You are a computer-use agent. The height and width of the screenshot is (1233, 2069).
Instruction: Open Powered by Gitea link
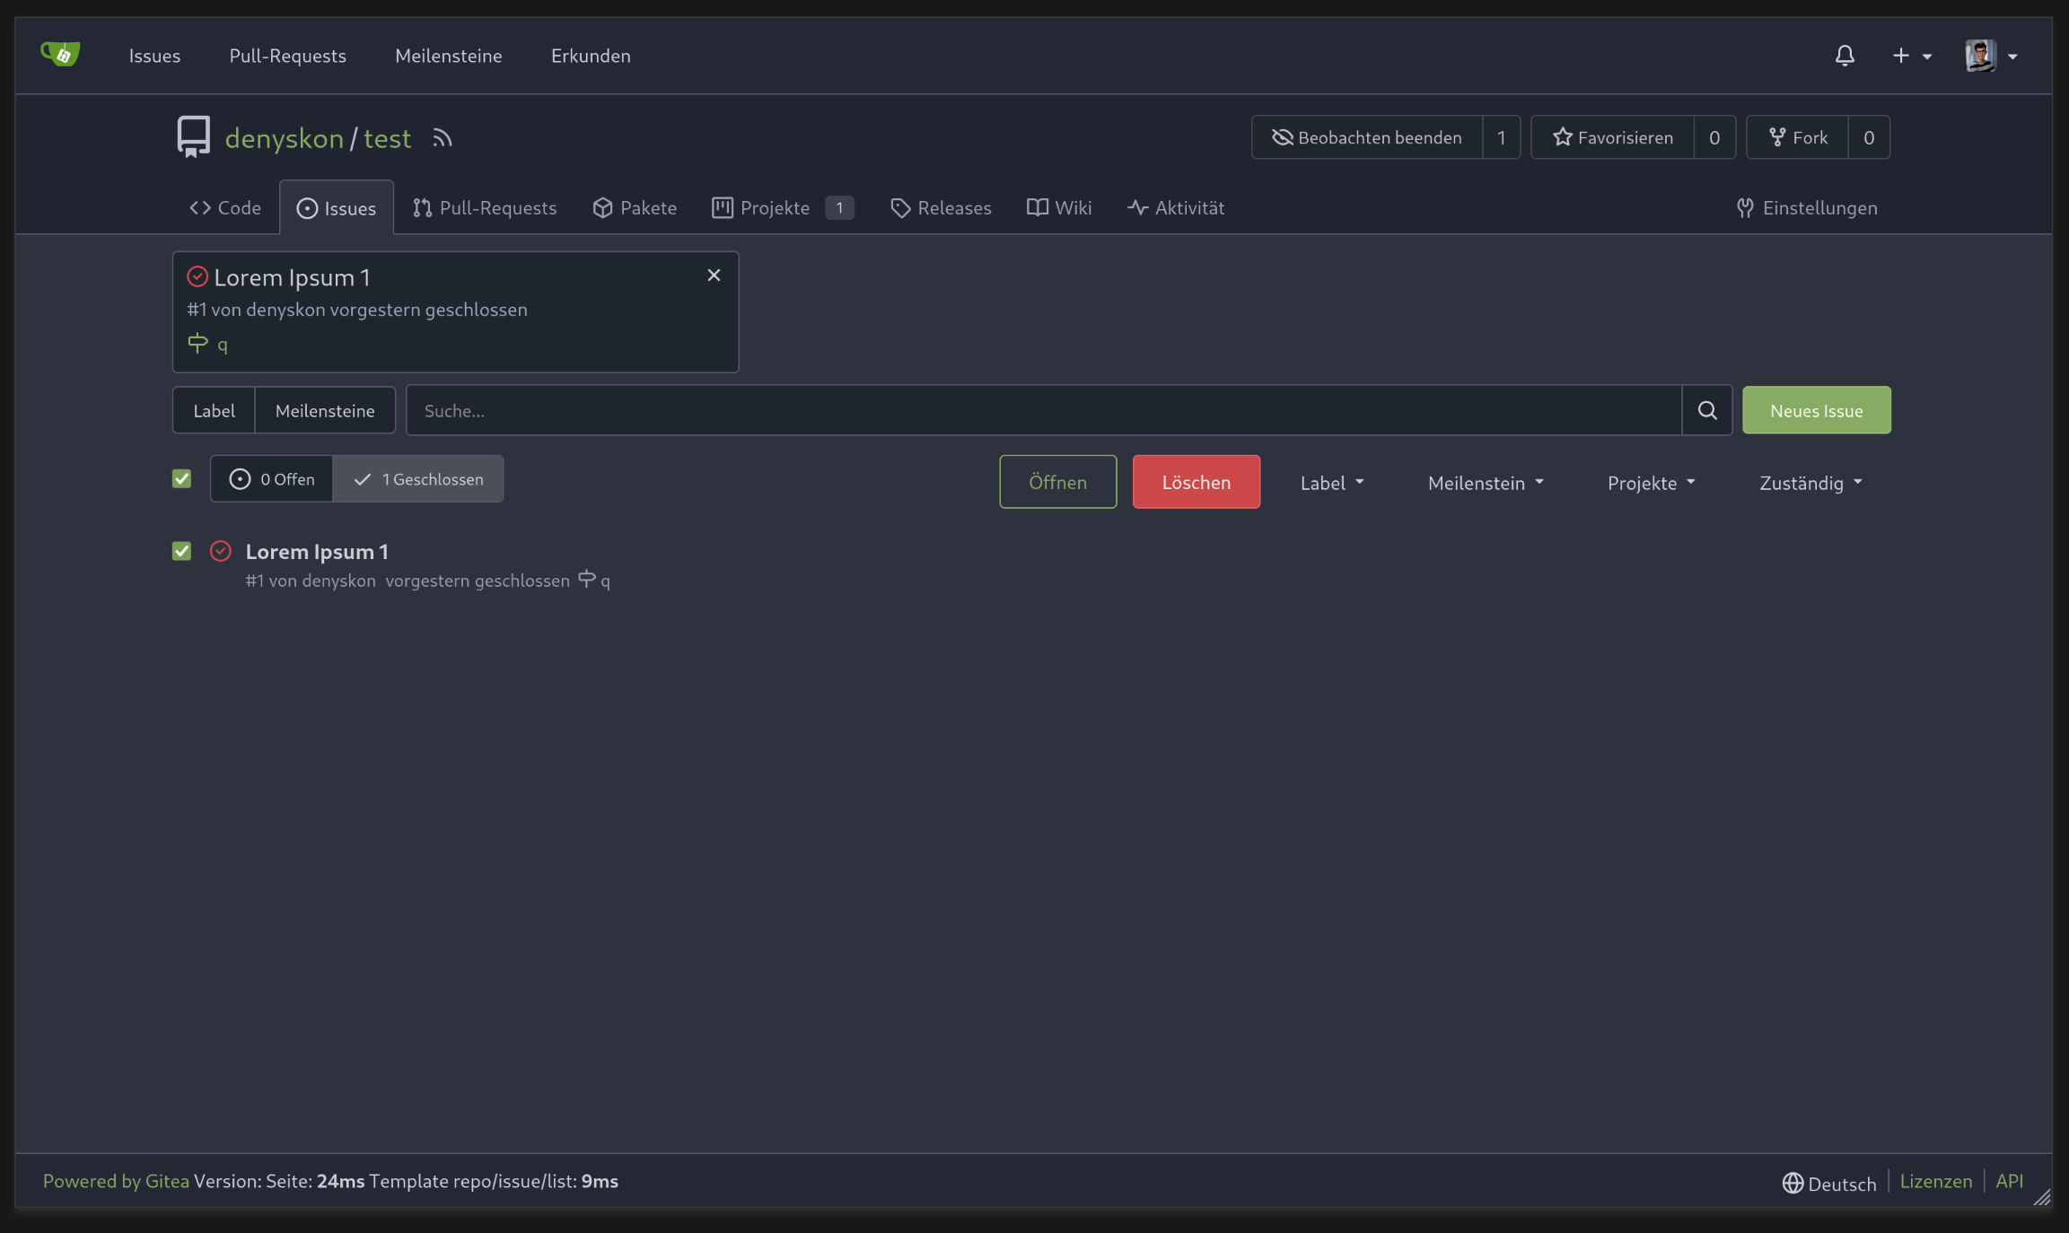click(x=116, y=1181)
